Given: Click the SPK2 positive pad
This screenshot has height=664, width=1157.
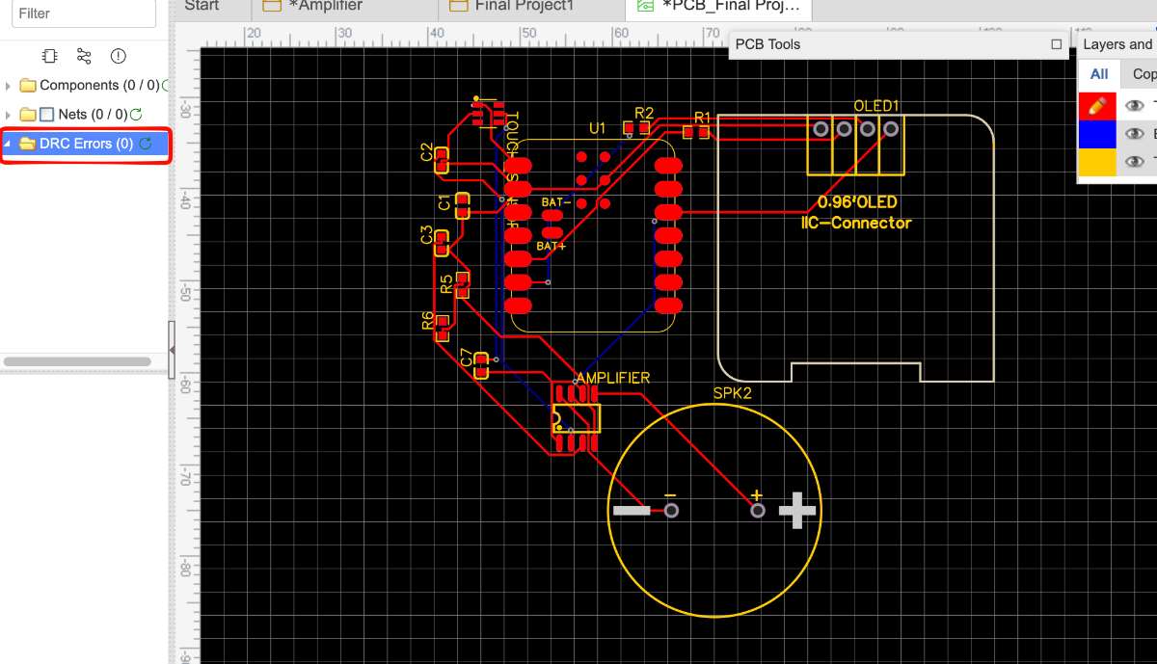Looking at the screenshot, I should [758, 510].
